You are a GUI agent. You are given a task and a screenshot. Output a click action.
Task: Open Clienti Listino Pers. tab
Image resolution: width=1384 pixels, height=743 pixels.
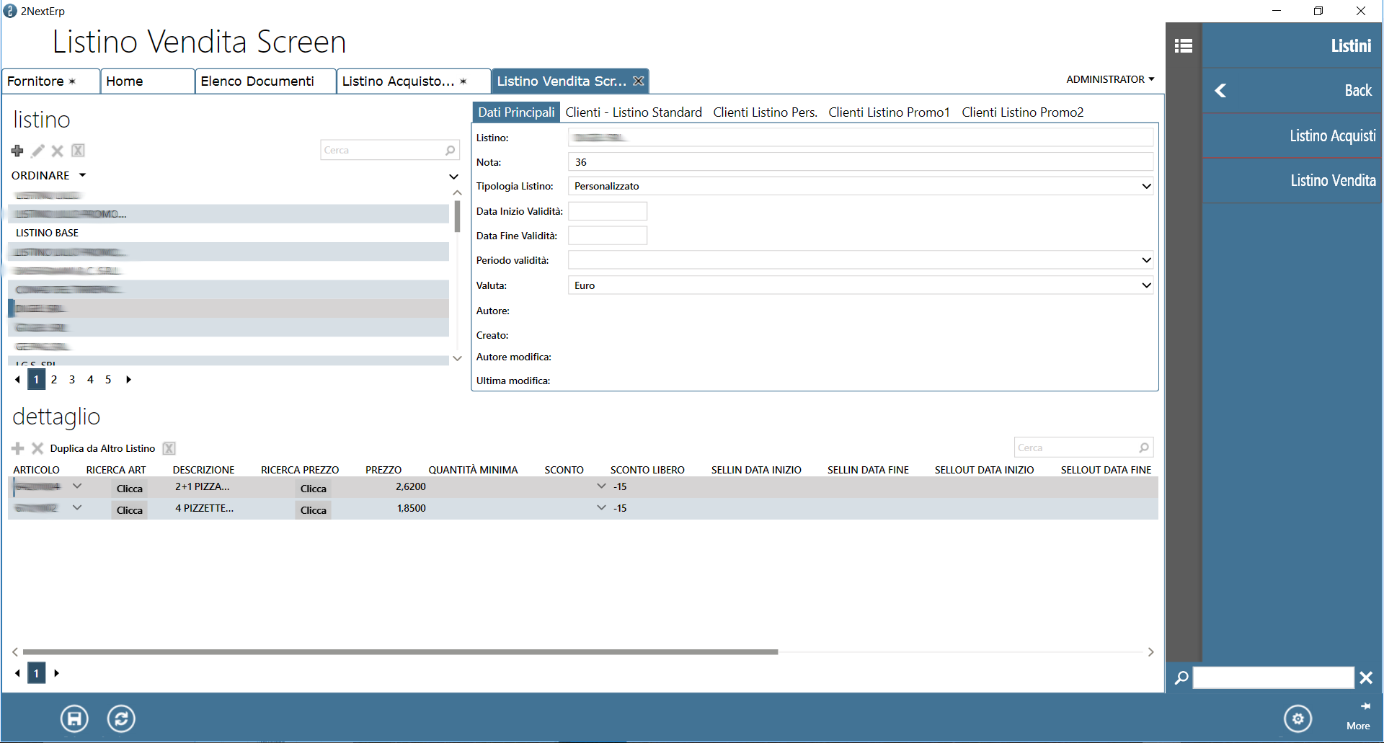pos(765,112)
